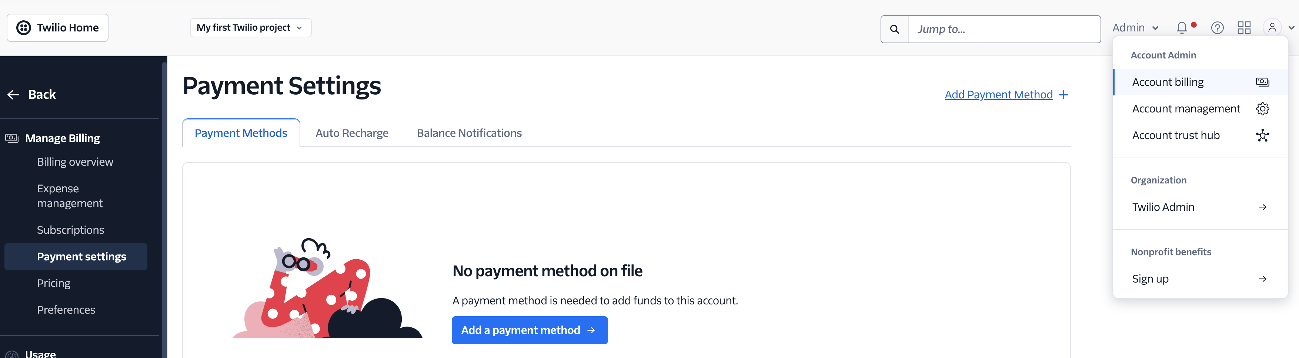
Task: Click the Add a payment method button
Action: click(530, 330)
